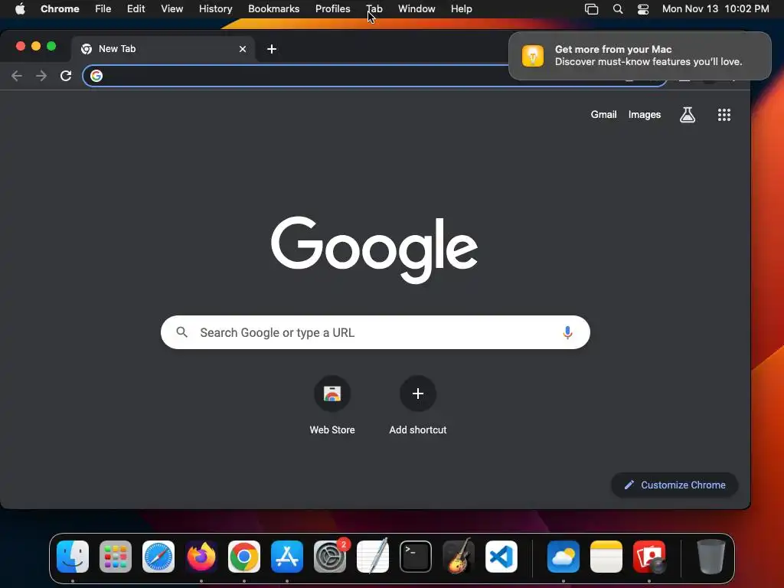Click the Chrome forward arrow button
Image resolution: width=784 pixels, height=588 pixels.
(x=41, y=76)
